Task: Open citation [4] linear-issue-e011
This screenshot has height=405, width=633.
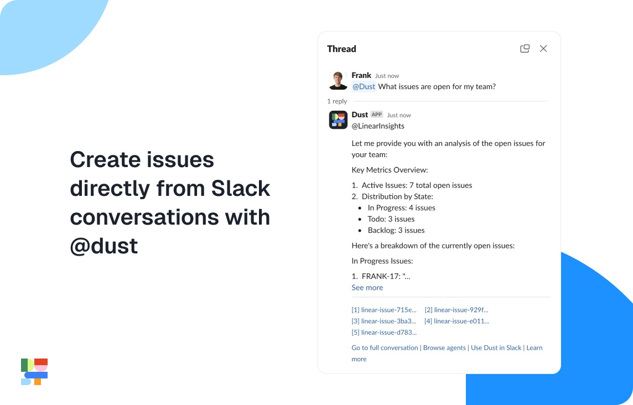Action: (457, 321)
